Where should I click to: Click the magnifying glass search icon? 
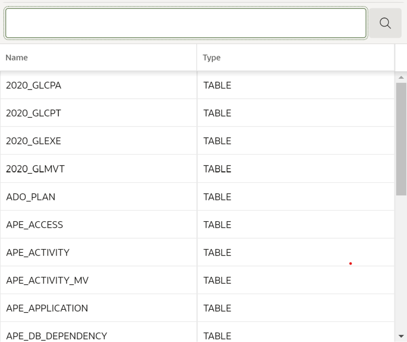(x=385, y=23)
